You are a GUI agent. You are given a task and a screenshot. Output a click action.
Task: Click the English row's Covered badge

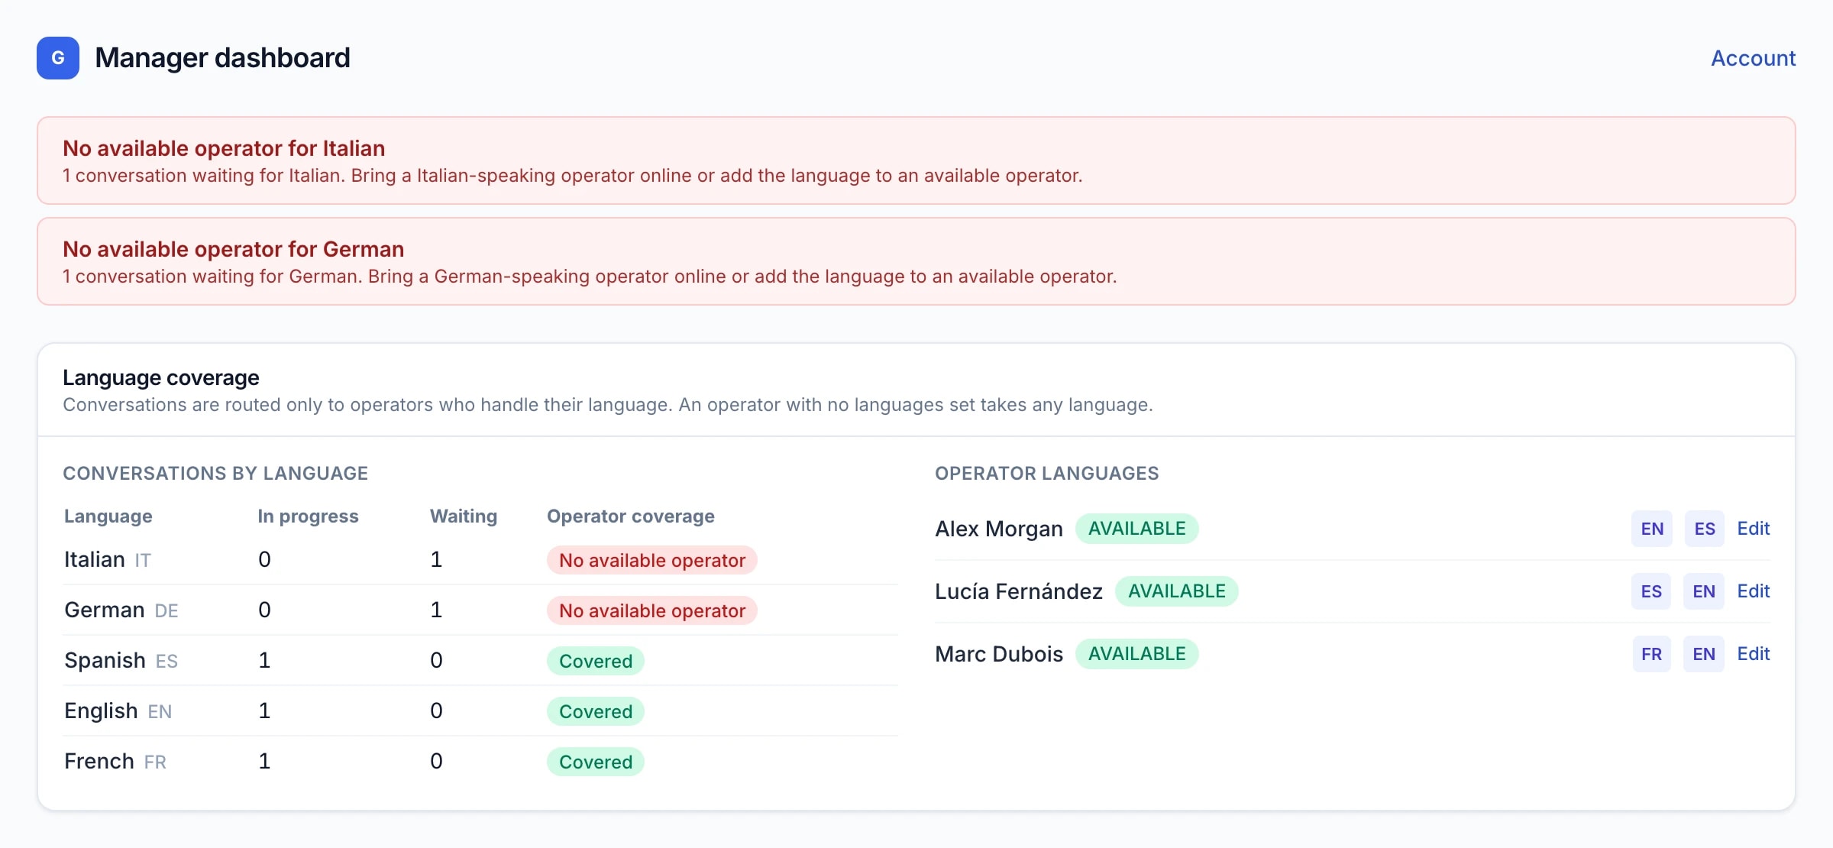click(x=595, y=711)
